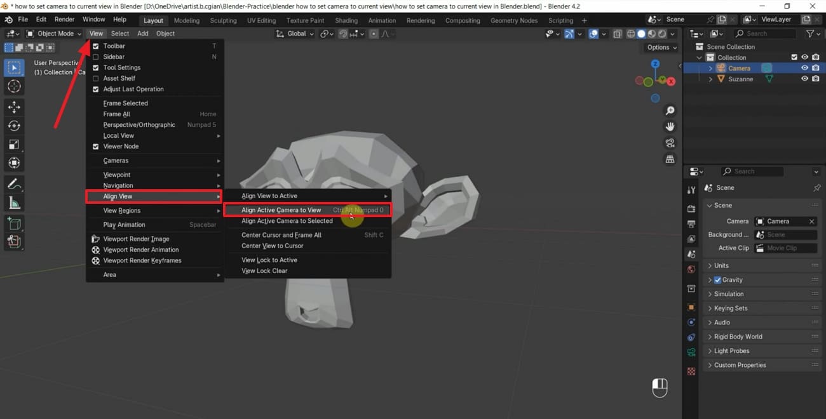Viewport: 826px width, 419px height.
Task: Choose the Scale tool
Action: tap(14, 144)
